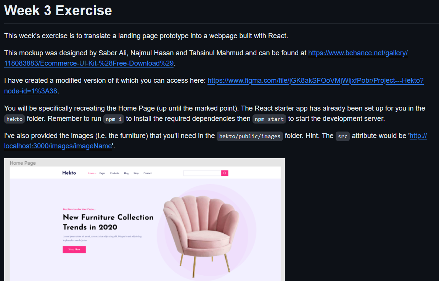Click the pink Shop Now button
This screenshot has width=439, height=281.
74,249
